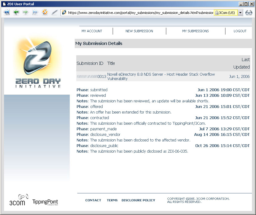Open the MY ACCOUNT menu item
Screen dimensions: 256x215
[x=92, y=31]
